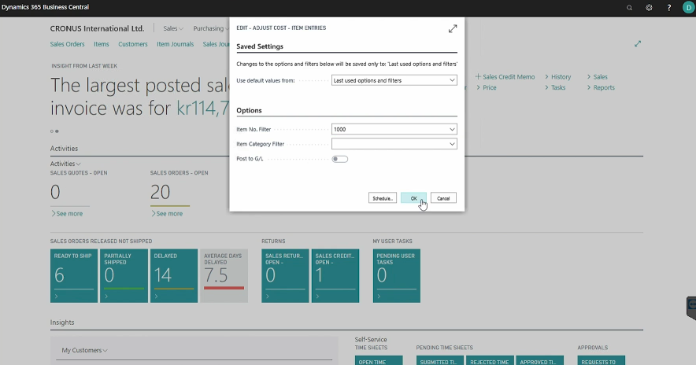This screenshot has height=365, width=696.
Task: Open the Item Category Filter dropdown
Action: [x=452, y=144]
